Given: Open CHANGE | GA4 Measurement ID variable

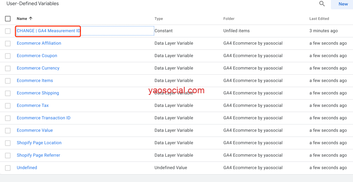Looking at the screenshot, I should click(48, 31).
